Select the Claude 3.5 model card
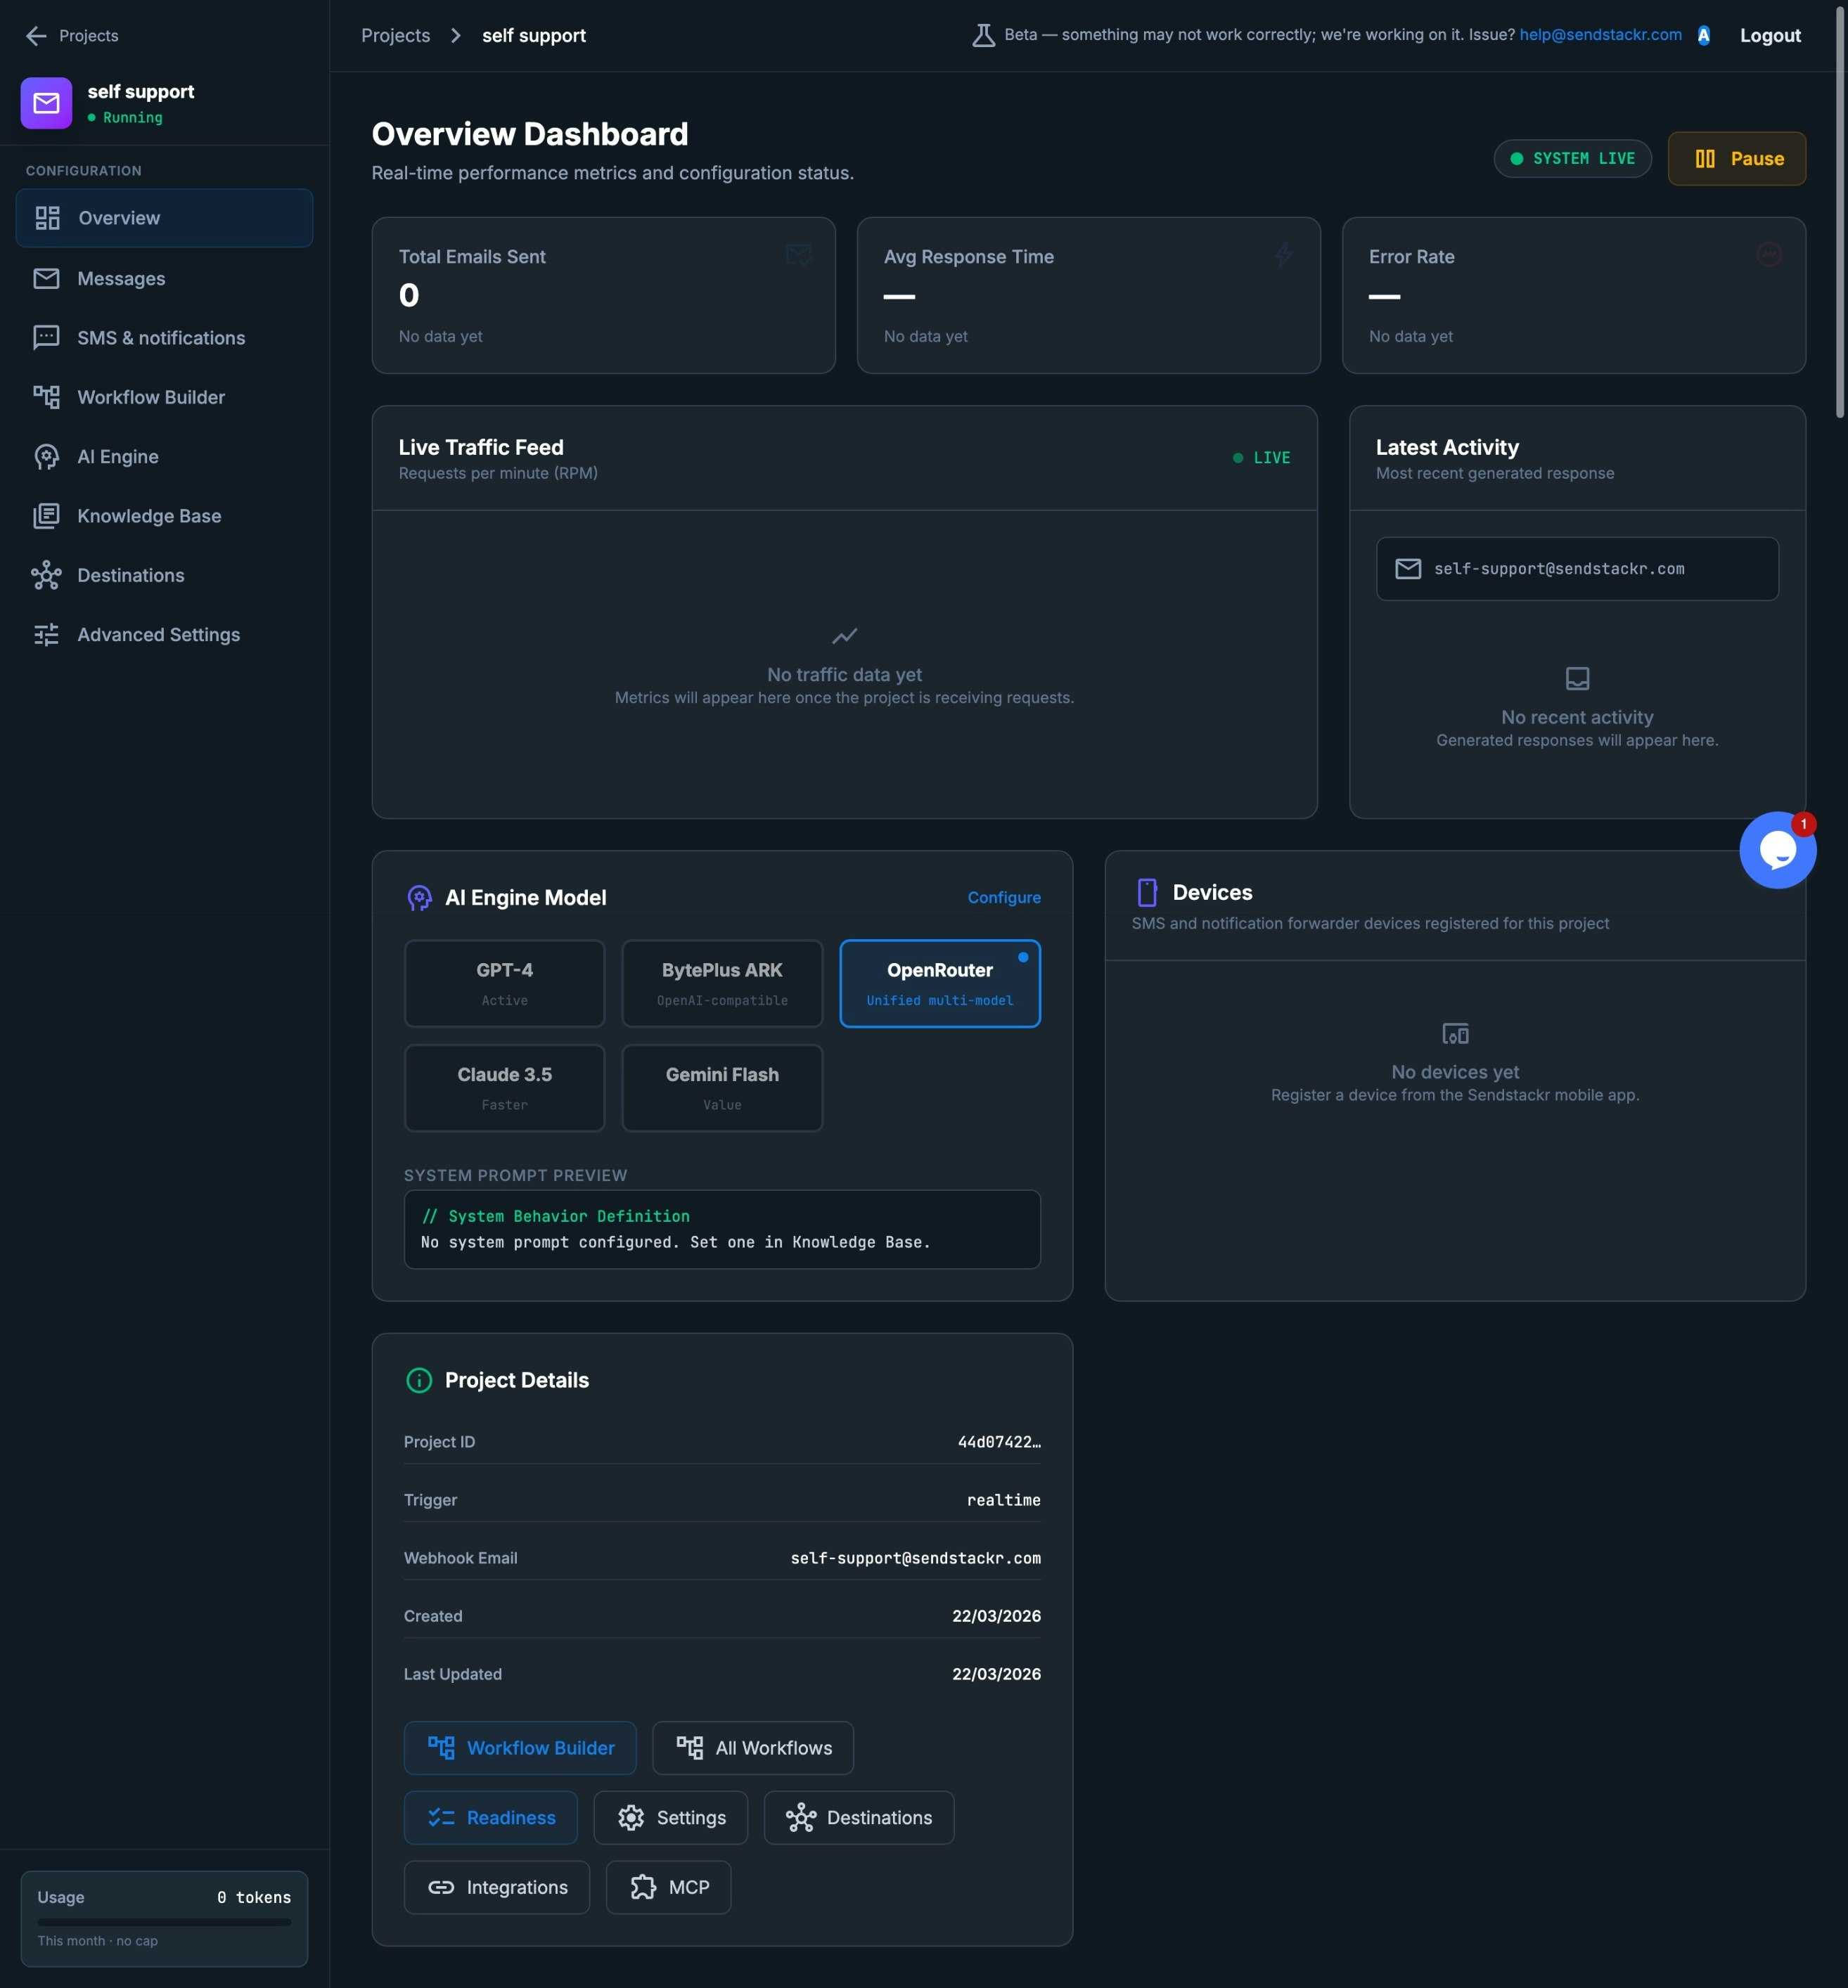 (x=504, y=1087)
